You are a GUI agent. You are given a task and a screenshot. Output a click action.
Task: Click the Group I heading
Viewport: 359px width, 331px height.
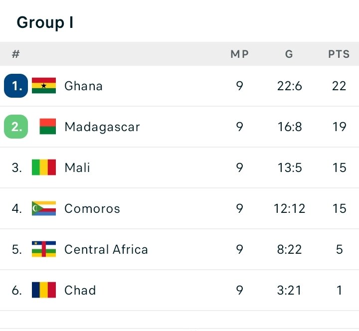tap(45, 22)
